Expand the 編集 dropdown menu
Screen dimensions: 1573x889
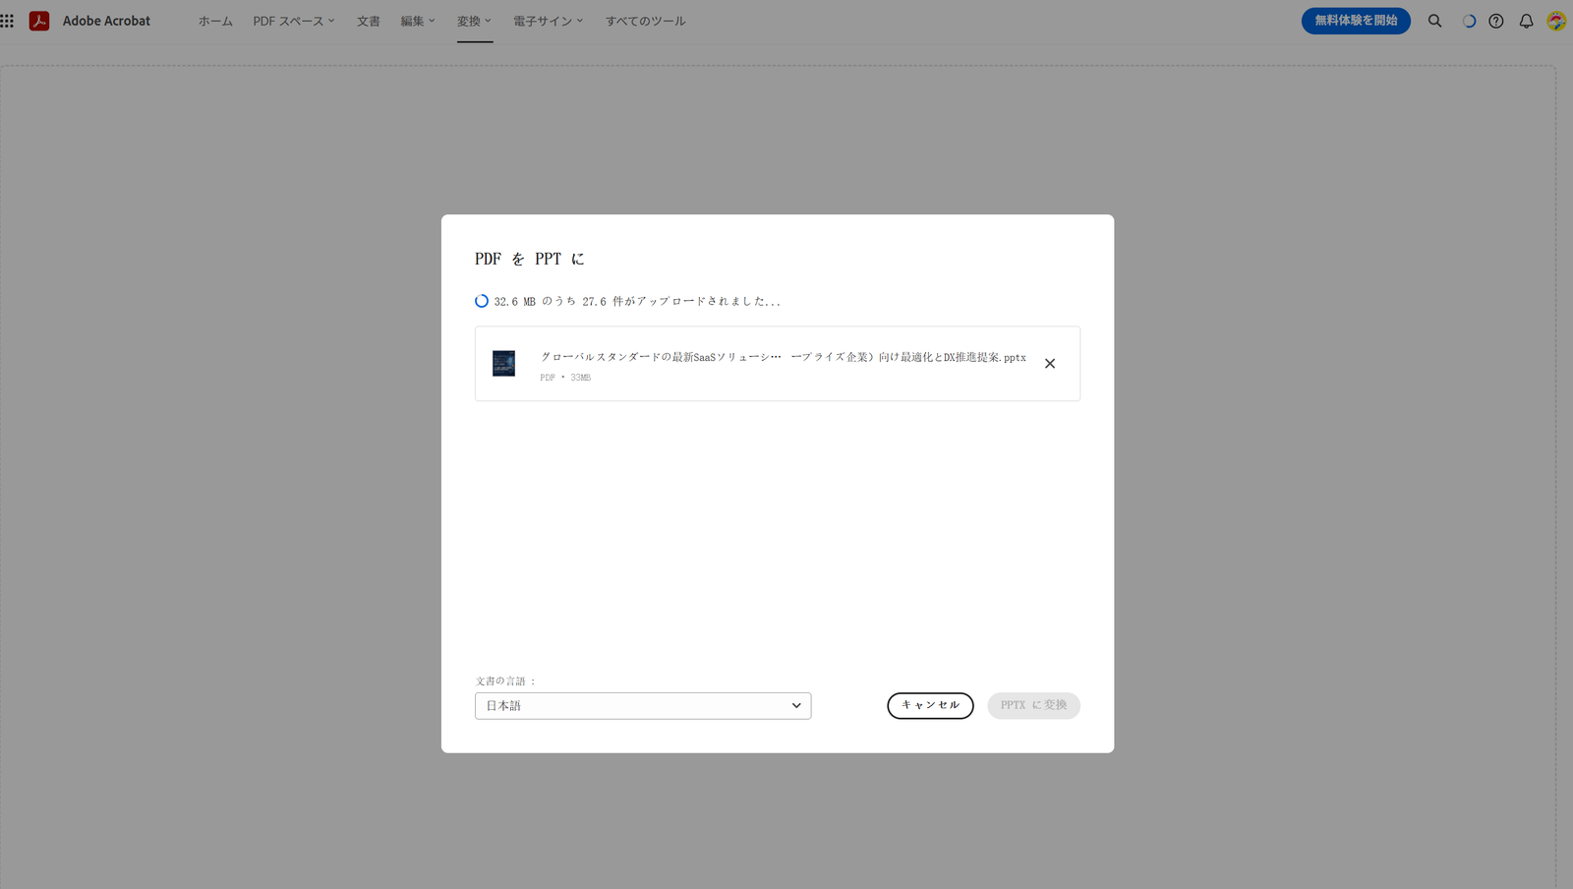tap(418, 21)
